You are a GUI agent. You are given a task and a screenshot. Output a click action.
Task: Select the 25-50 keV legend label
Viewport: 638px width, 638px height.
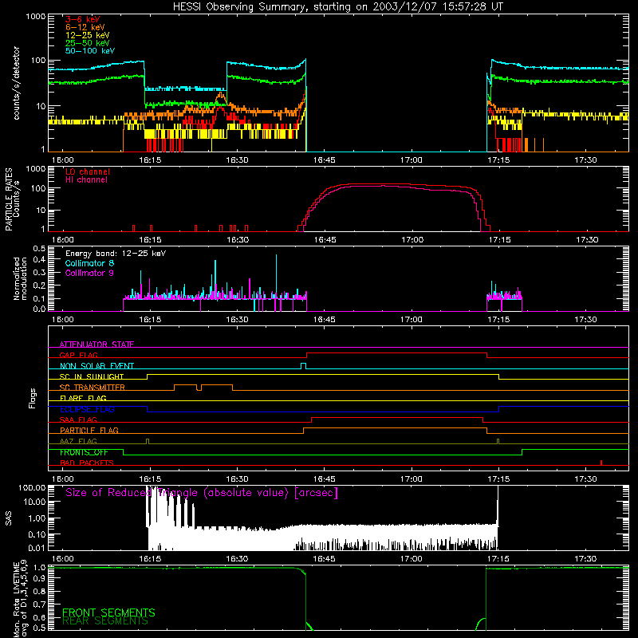[x=87, y=43]
